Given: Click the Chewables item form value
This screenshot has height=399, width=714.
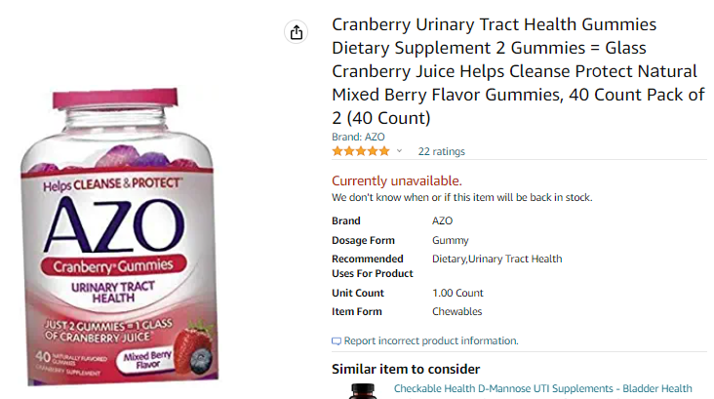Looking at the screenshot, I should 456,311.
